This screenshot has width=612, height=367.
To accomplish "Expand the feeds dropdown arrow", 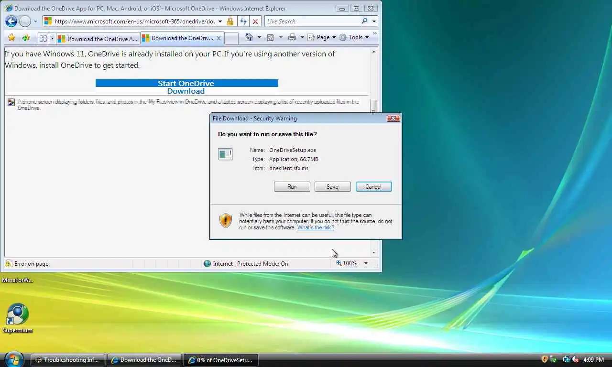I will 280,37.
